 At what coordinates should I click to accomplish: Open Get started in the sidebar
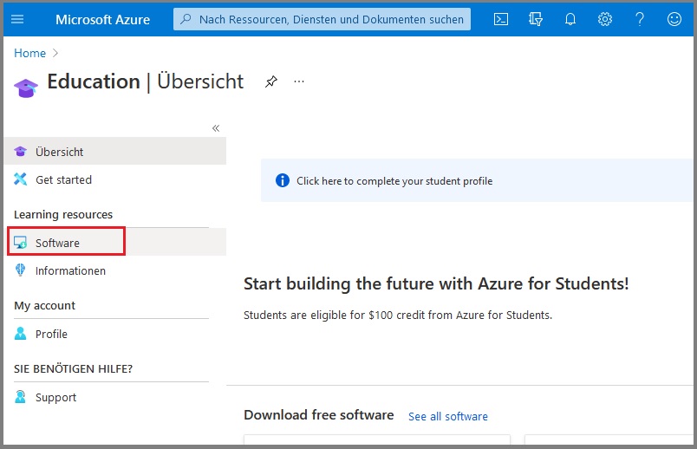(x=63, y=180)
